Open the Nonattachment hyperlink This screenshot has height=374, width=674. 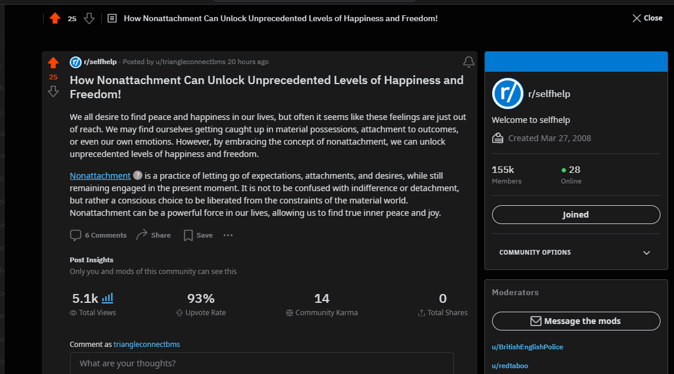tap(100, 176)
